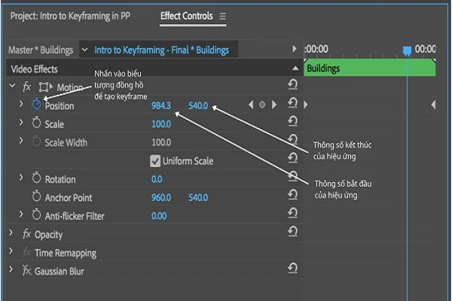
Task: Collapse Video Effects with the up arrow
Action: (295, 68)
